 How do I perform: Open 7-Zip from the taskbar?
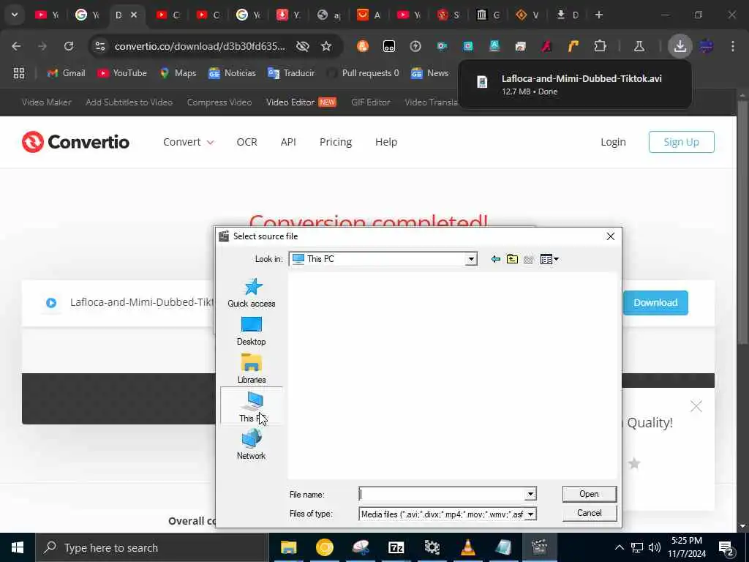click(396, 547)
